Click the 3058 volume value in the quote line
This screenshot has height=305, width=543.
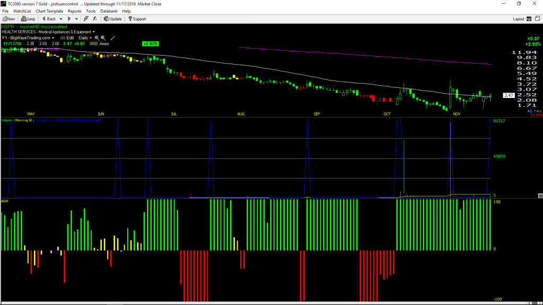pos(93,44)
